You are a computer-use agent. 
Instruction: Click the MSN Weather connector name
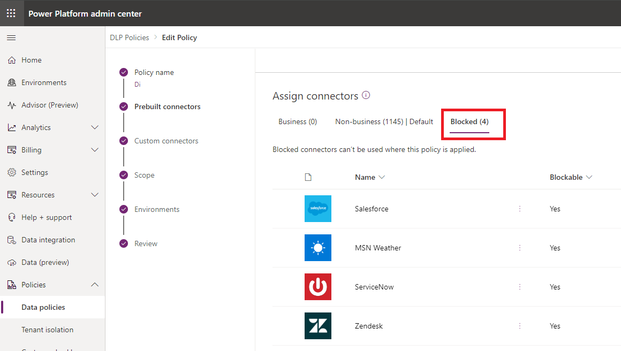(x=378, y=248)
